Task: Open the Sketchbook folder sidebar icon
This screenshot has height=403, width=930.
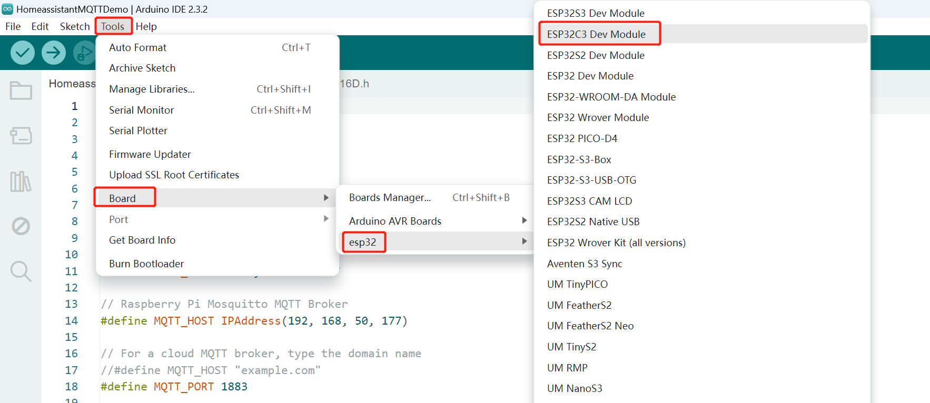Action: pyautogui.click(x=21, y=90)
